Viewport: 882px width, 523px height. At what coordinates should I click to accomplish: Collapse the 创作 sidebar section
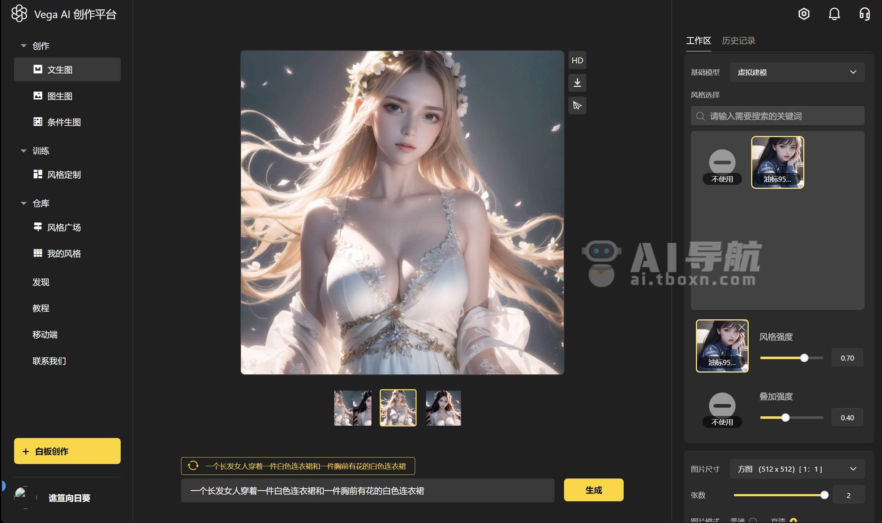point(24,46)
